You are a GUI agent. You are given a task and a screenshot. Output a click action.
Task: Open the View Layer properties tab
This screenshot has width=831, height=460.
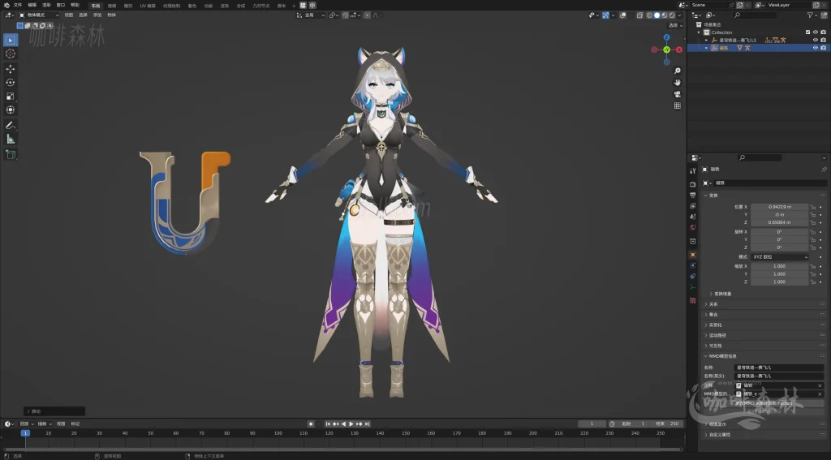[693, 205]
